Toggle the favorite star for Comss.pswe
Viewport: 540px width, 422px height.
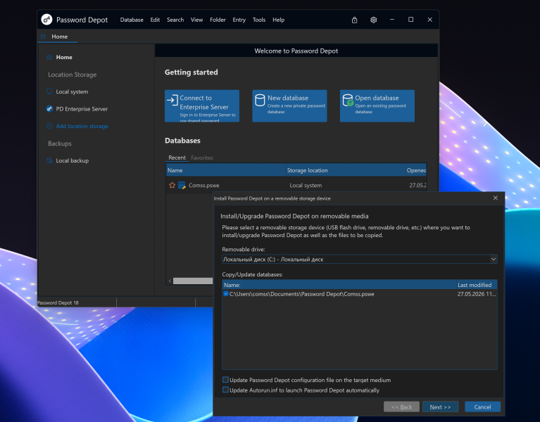point(172,185)
